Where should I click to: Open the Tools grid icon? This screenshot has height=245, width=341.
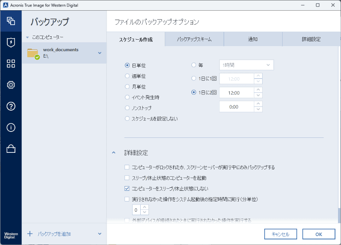point(11,64)
